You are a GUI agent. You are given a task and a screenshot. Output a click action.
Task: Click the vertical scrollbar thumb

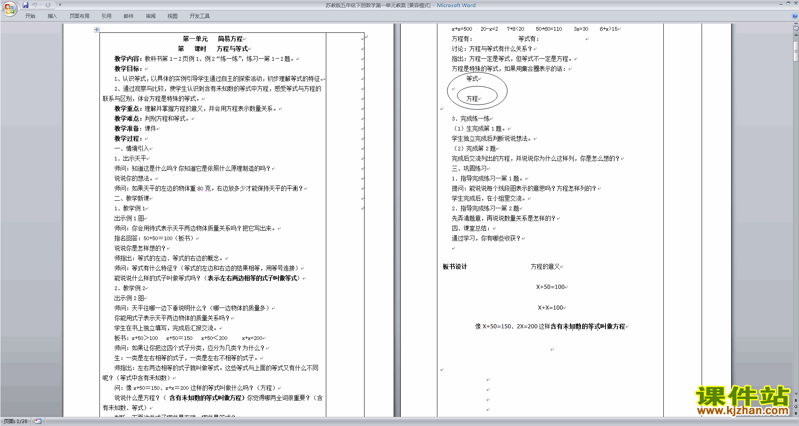point(796,51)
